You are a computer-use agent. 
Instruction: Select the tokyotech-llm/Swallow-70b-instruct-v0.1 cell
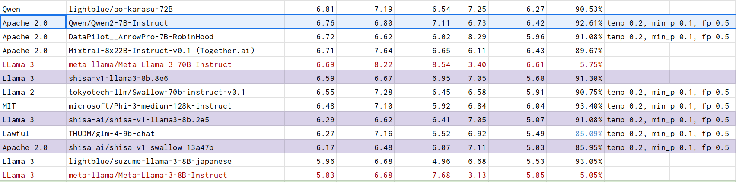coord(156,92)
